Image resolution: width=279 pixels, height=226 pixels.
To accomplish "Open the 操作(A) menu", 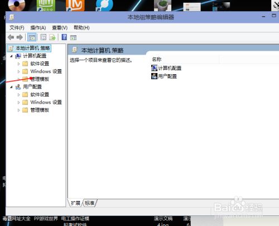I will 38,28.
